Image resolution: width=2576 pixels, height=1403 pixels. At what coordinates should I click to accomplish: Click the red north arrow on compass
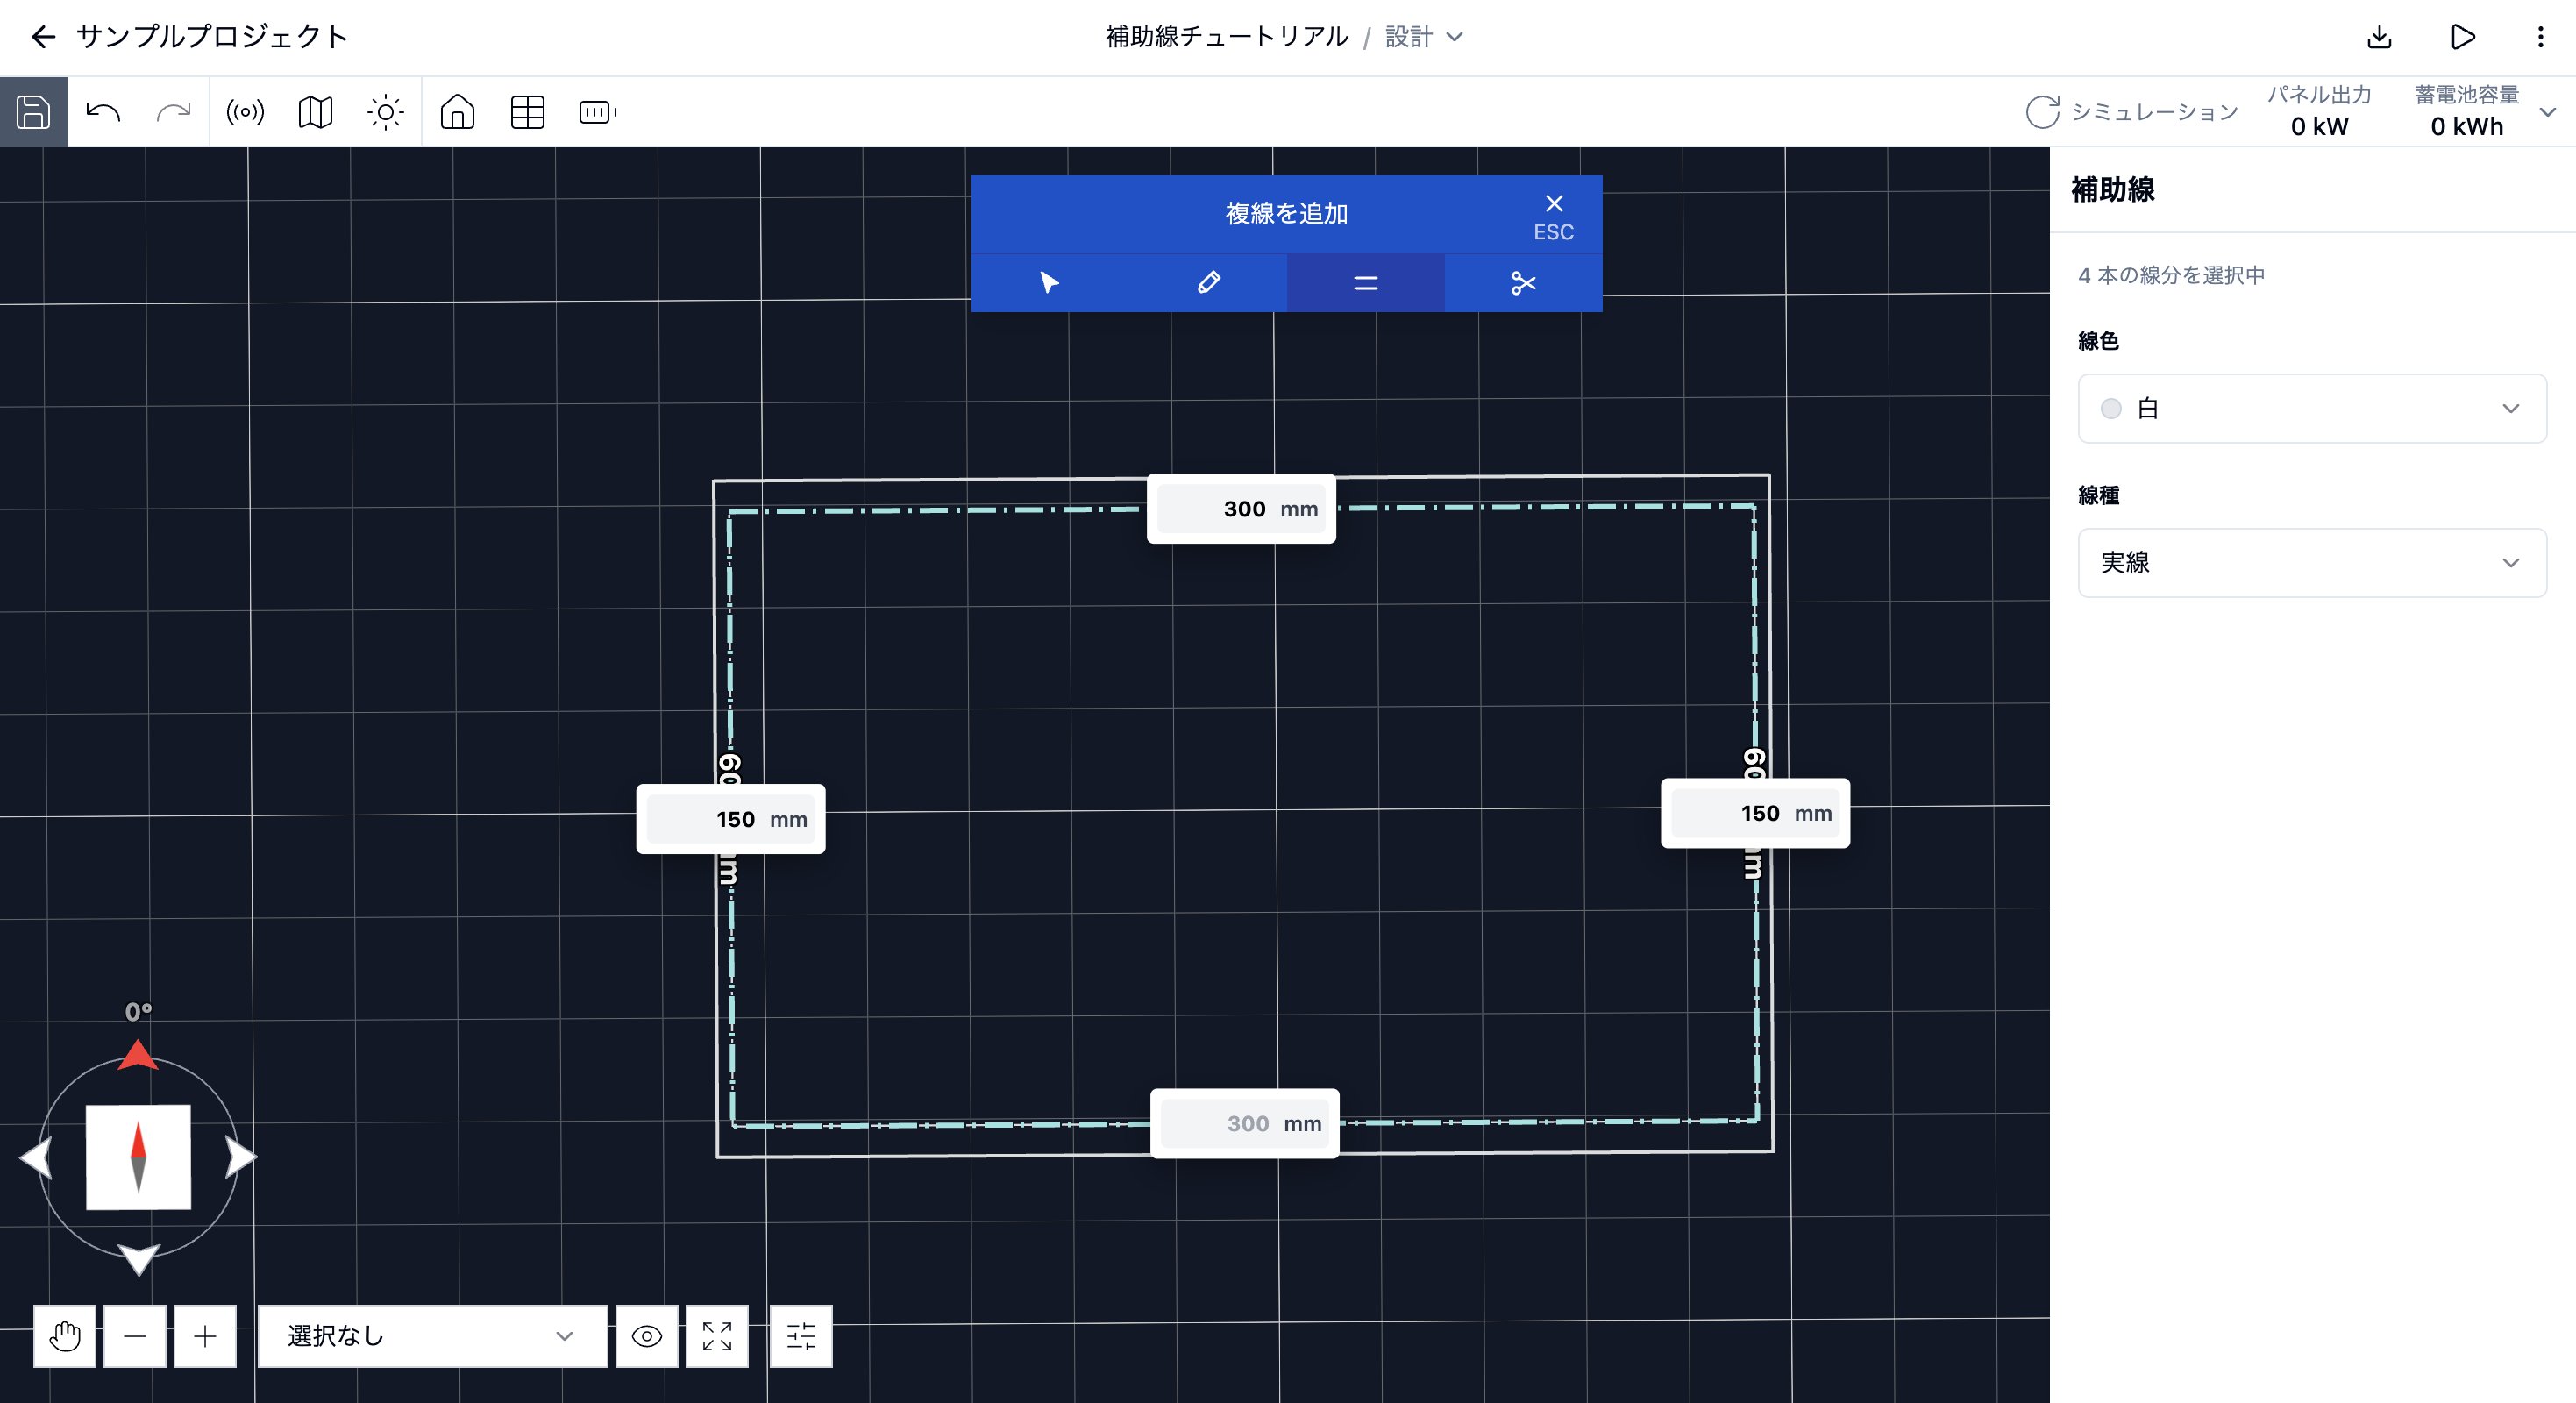138,1055
